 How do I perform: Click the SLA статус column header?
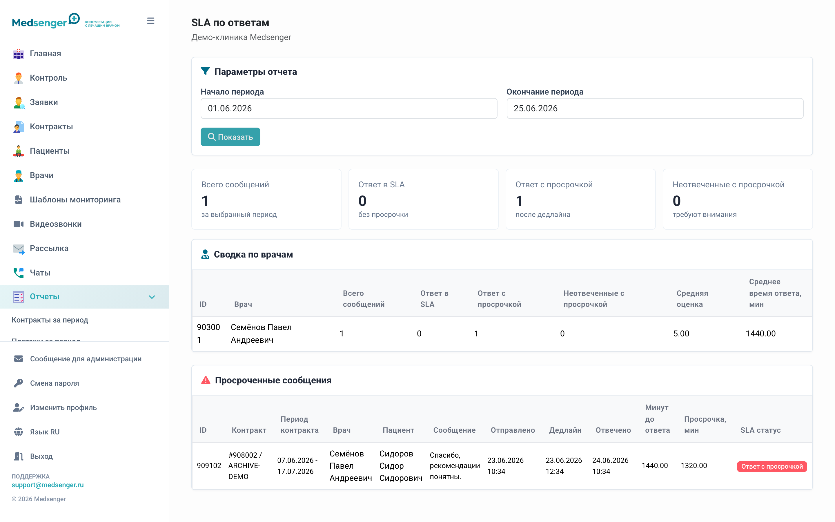[760, 430]
